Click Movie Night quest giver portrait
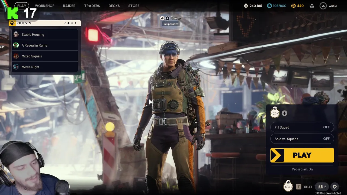The height and width of the screenshot is (195, 347). coord(16,67)
